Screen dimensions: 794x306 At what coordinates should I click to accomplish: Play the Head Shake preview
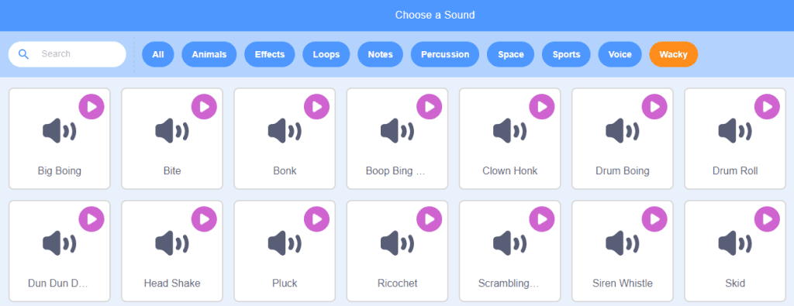pos(204,219)
